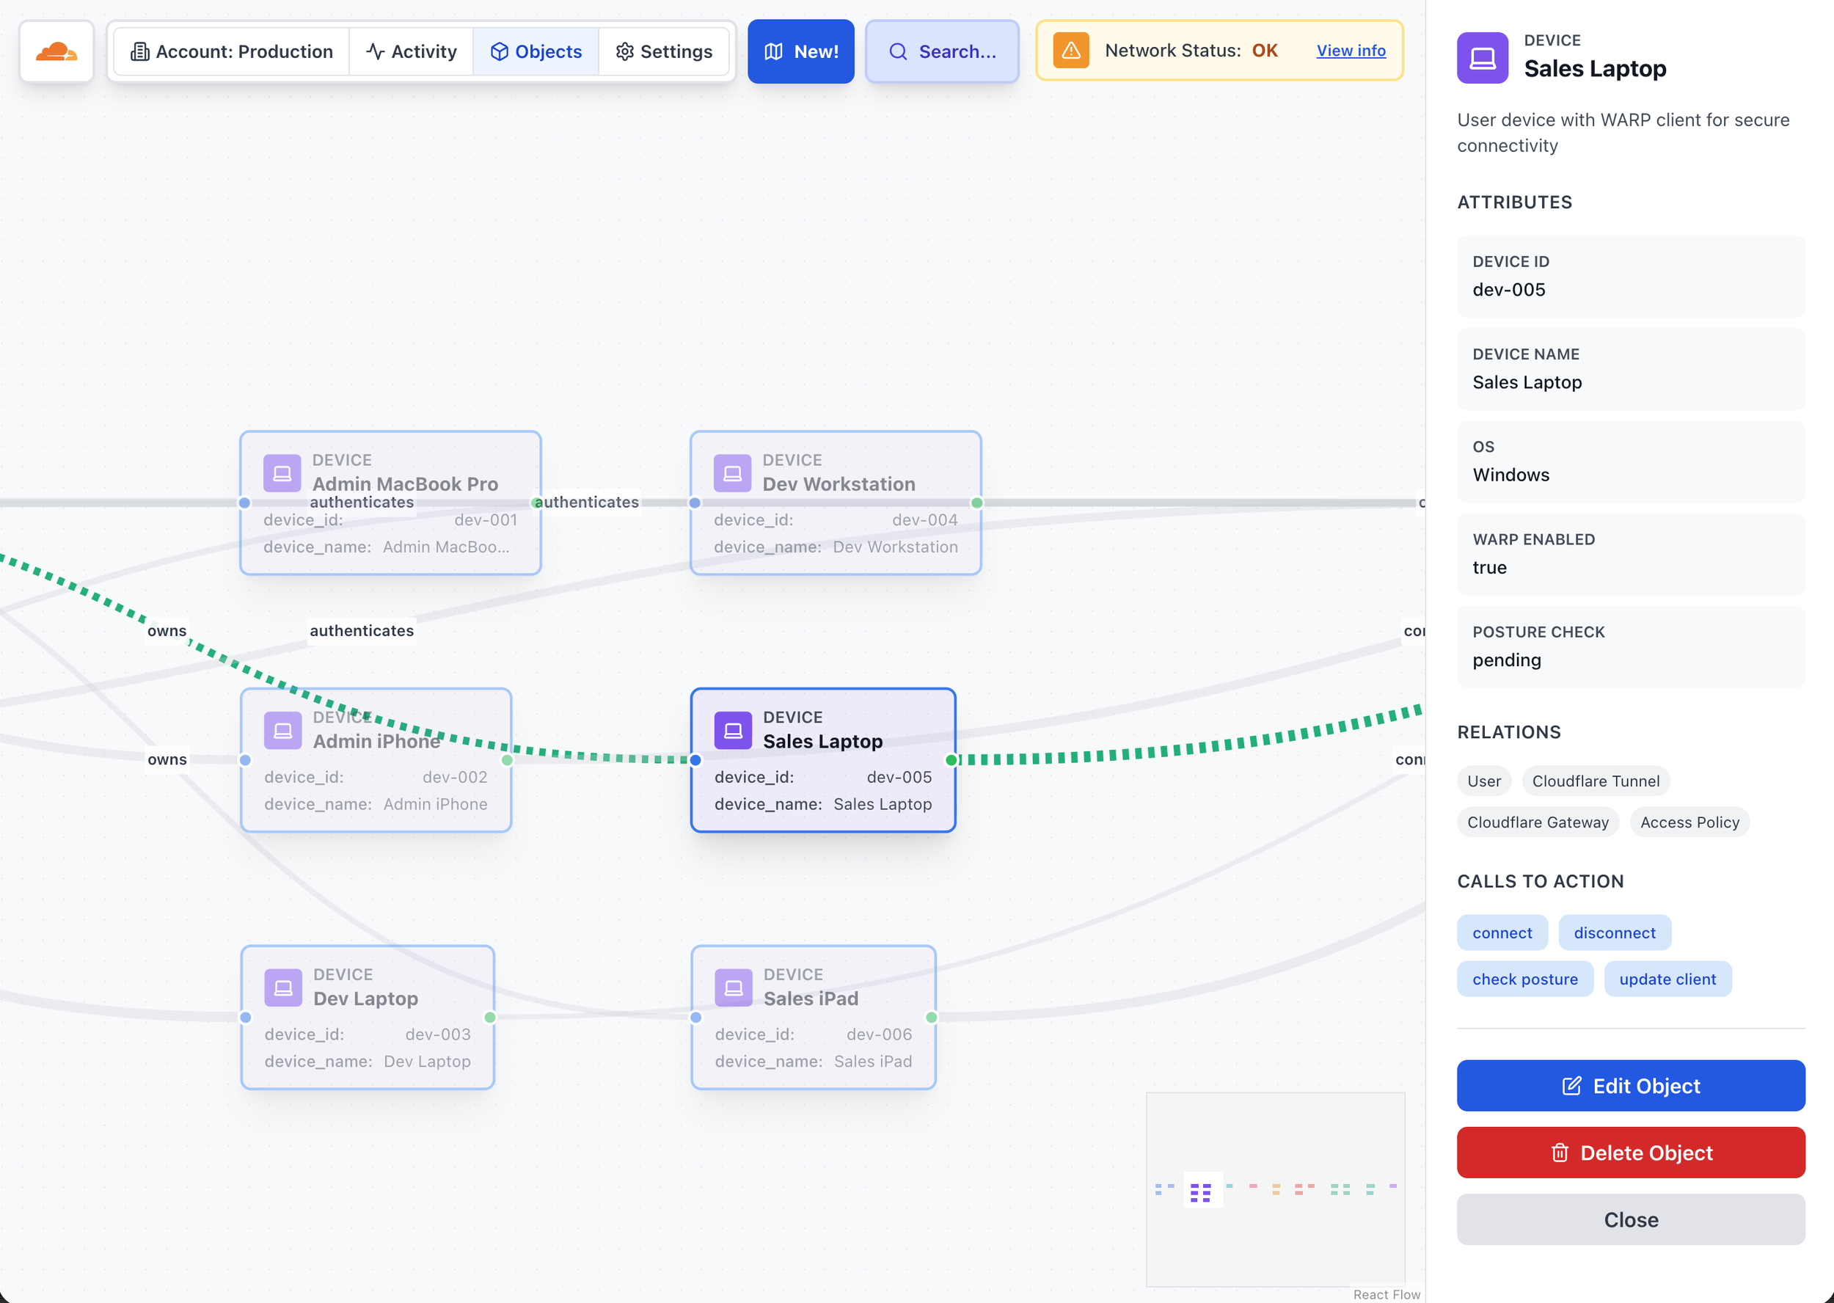
Task: Open the View info link
Action: 1351,51
